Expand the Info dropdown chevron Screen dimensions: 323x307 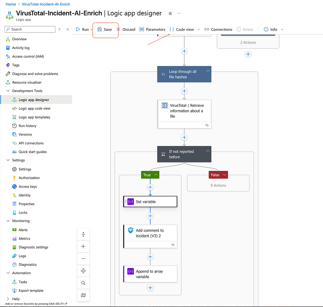point(282,29)
